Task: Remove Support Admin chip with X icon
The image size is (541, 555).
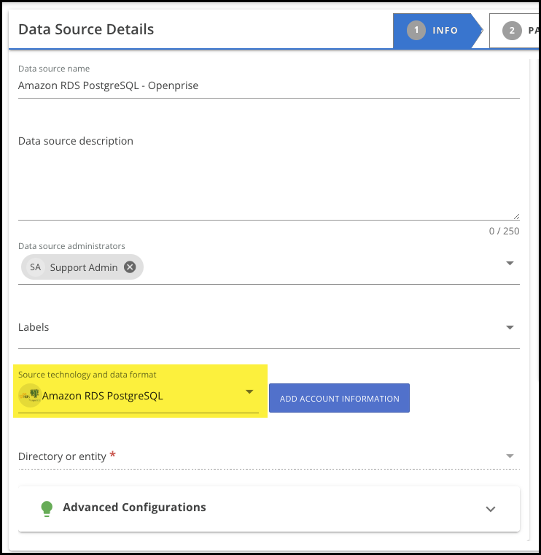Action: pyautogui.click(x=130, y=267)
